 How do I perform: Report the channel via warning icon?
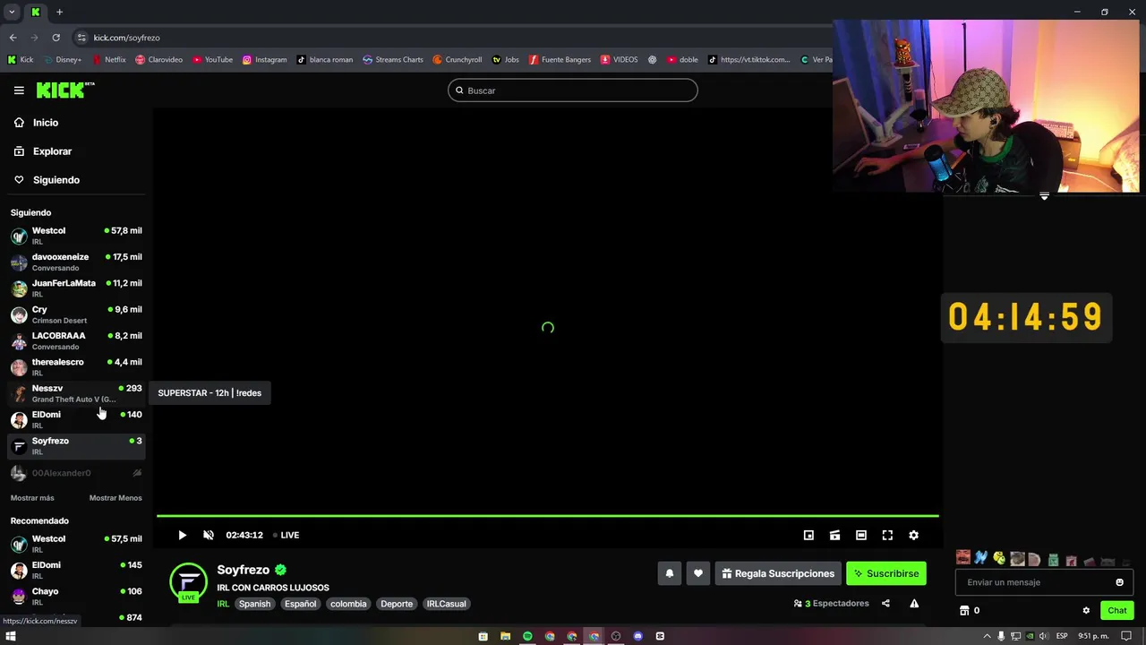click(914, 604)
